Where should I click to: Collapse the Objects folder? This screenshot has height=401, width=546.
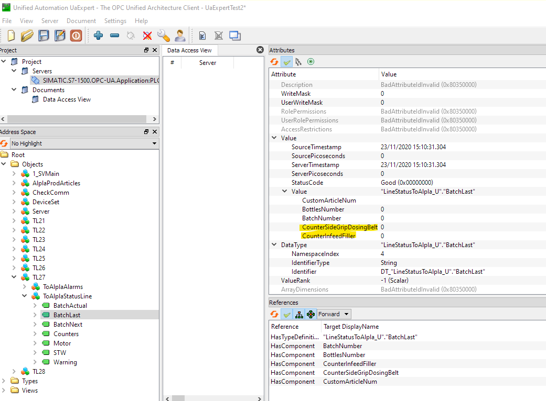pyautogui.click(x=4, y=164)
